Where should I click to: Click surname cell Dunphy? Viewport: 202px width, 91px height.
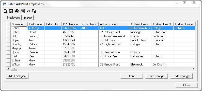click(x=19, y=44)
